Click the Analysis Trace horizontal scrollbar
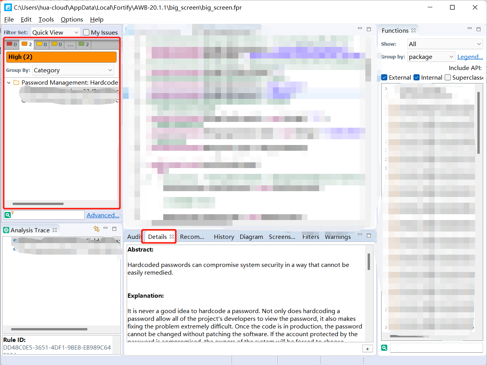487x365 pixels. 49,329
